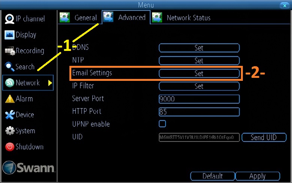Select the Device tools icon

pos(9,115)
